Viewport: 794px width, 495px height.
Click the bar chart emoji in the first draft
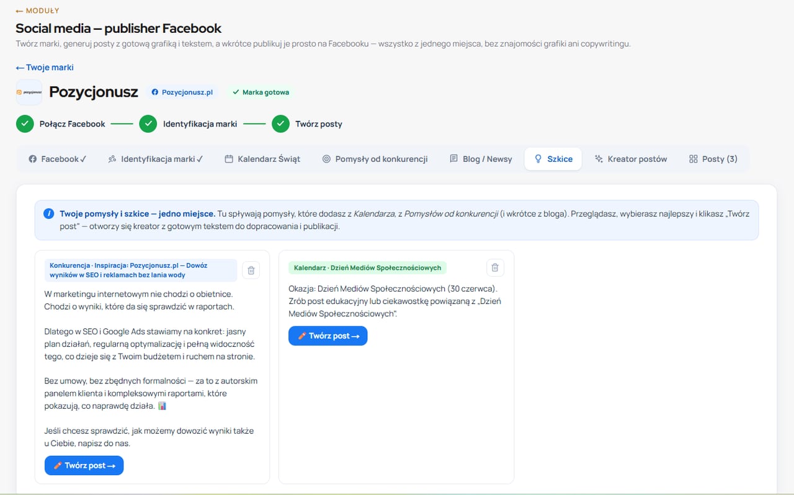[162, 406]
